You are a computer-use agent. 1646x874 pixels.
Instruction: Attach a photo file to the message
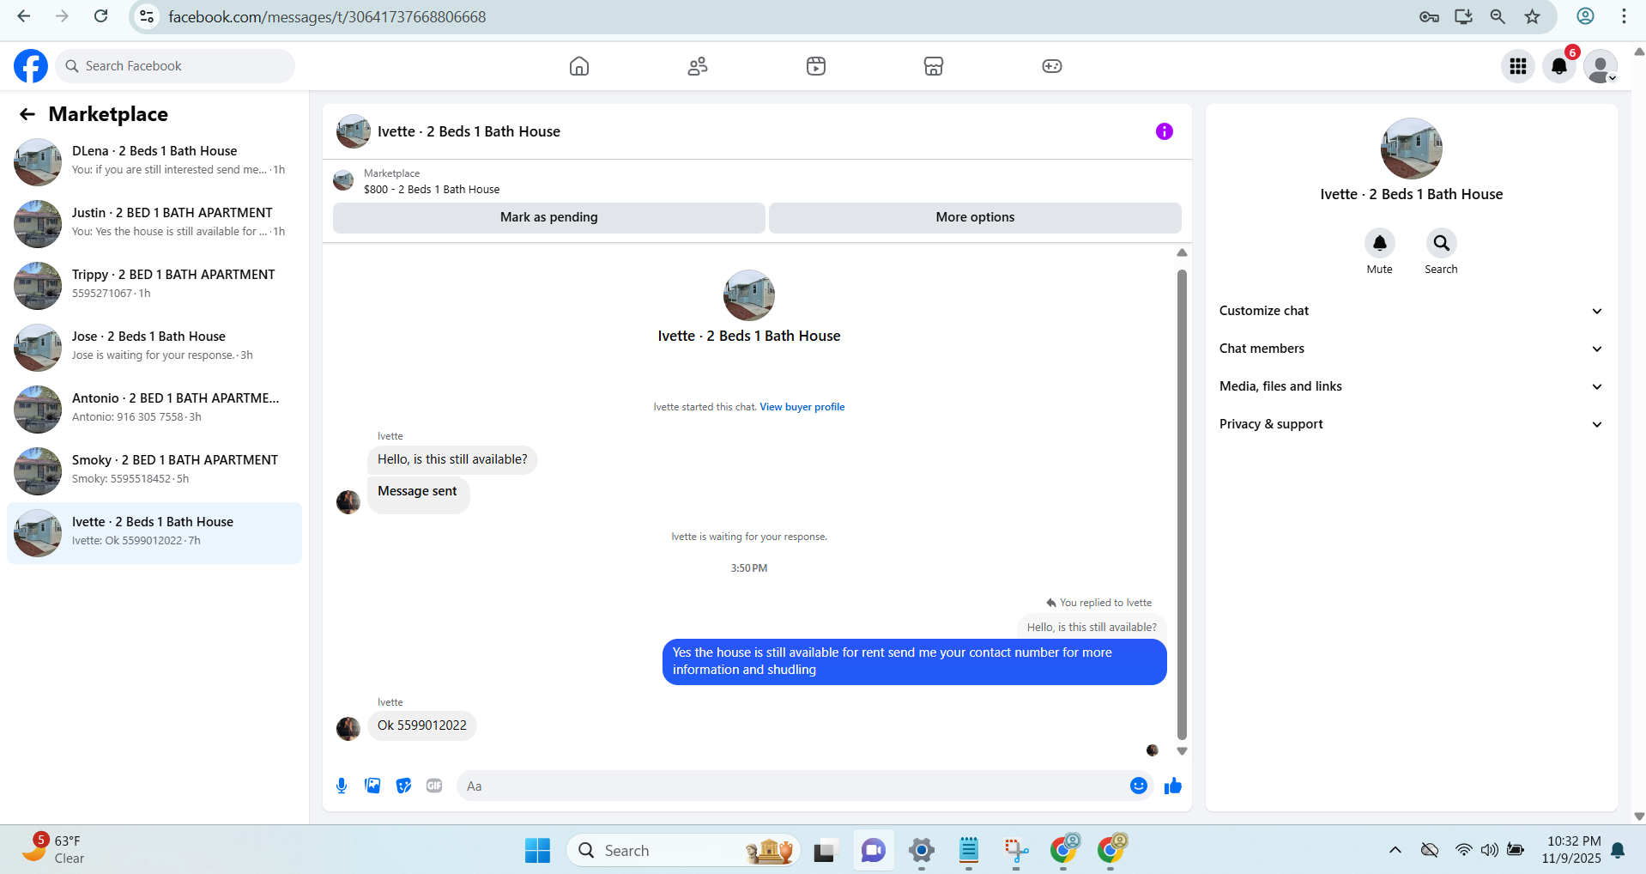[372, 786]
